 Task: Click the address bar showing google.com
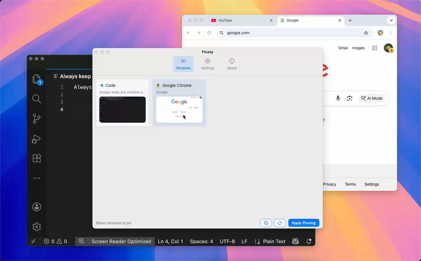[259, 33]
